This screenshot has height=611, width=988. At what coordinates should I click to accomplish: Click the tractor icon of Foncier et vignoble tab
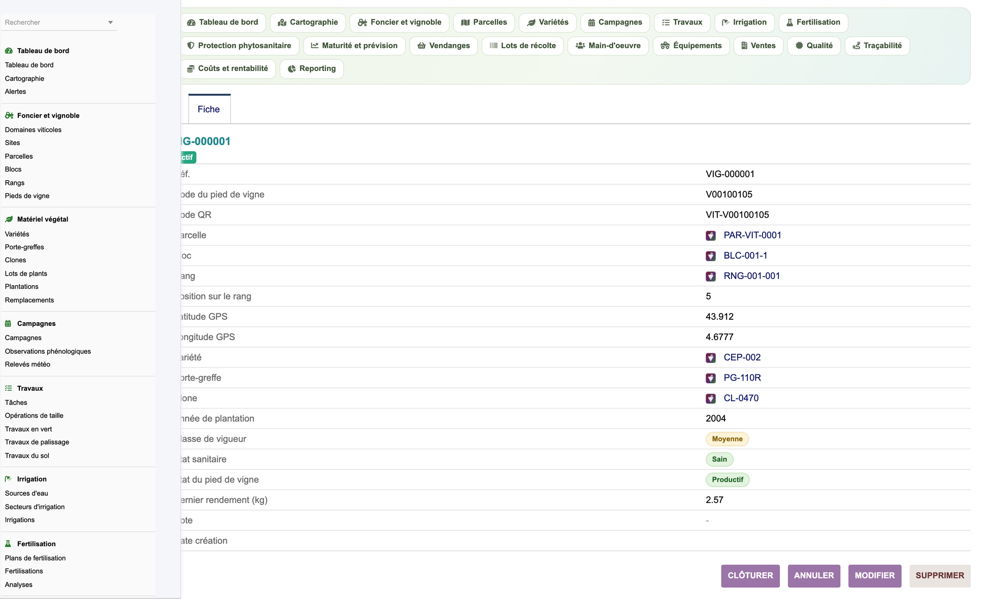(362, 23)
